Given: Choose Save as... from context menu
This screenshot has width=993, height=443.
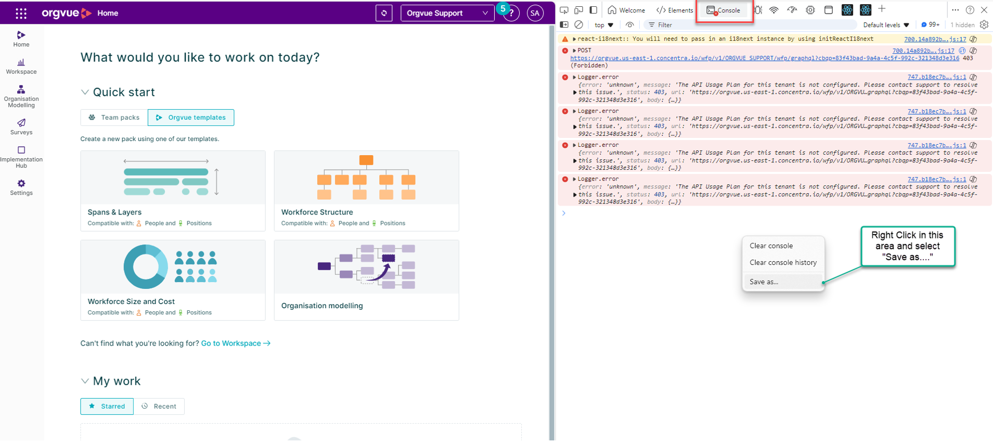Looking at the screenshot, I should tap(783, 282).
